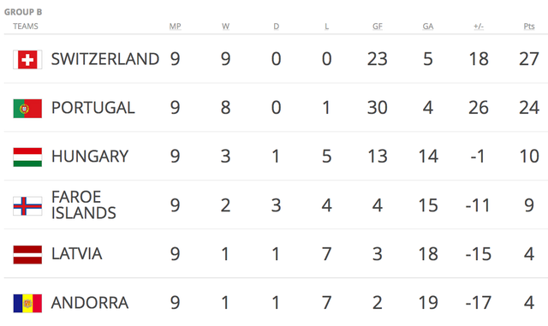The width and height of the screenshot is (548, 326).
Task: Click the GROUP B heading
Action: (23, 12)
